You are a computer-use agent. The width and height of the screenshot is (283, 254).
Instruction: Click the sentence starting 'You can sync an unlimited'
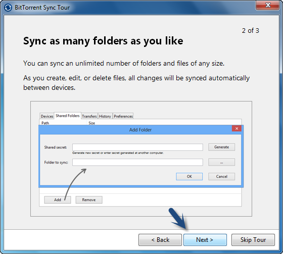[x=124, y=64]
